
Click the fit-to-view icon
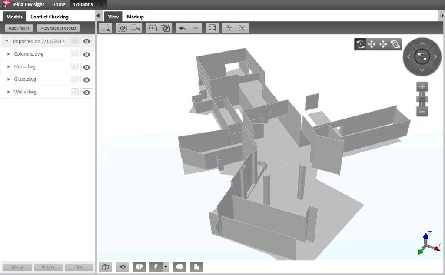click(x=211, y=28)
